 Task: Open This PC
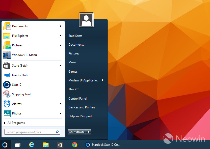click(x=73, y=89)
